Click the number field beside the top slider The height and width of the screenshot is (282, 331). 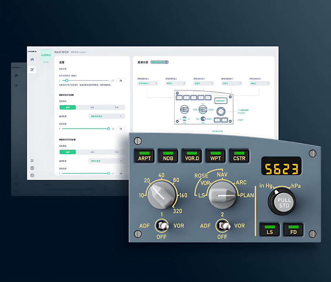pyautogui.click(x=121, y=80)
